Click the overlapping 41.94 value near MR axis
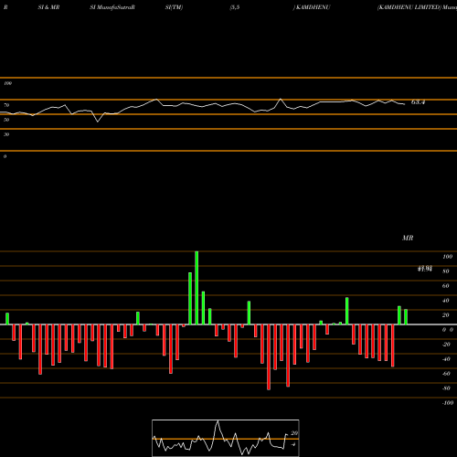 (425, 269)
